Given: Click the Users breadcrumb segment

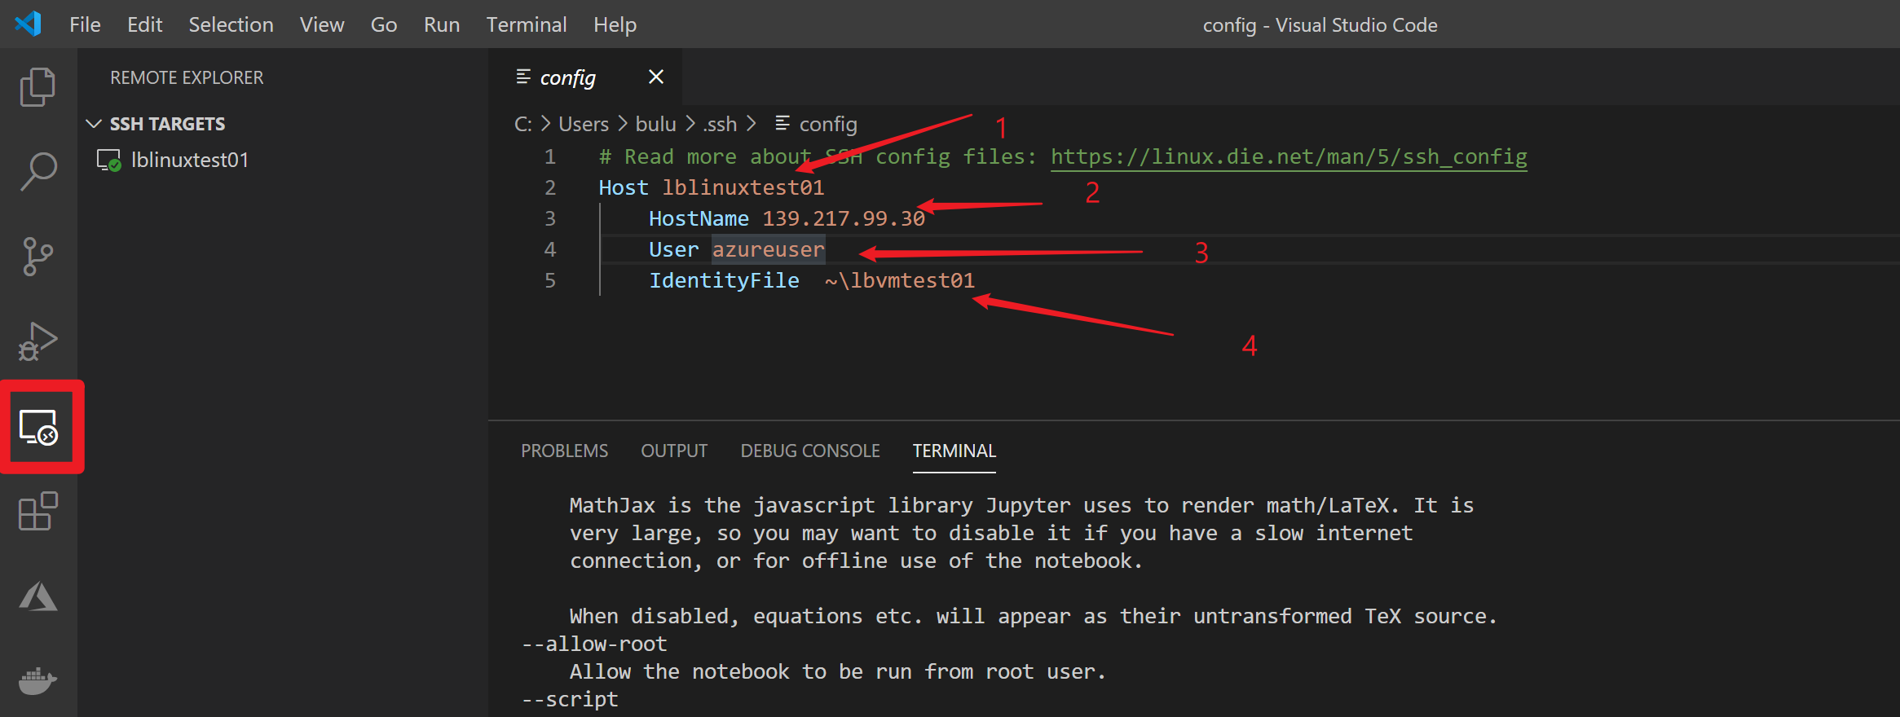Looking at the screenshot, I should 583,125.
